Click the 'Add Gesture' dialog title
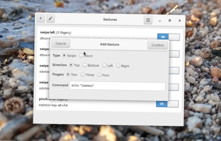This screenshot has height=141, width=221. pyautogui.click(x=110, y=45)
